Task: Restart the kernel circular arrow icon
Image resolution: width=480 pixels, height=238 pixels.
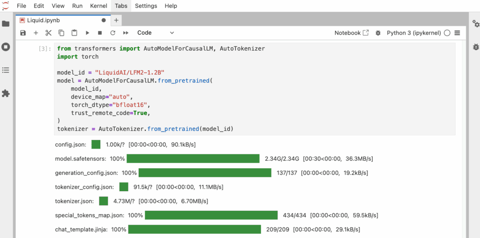Action: [x=112, y=33]
